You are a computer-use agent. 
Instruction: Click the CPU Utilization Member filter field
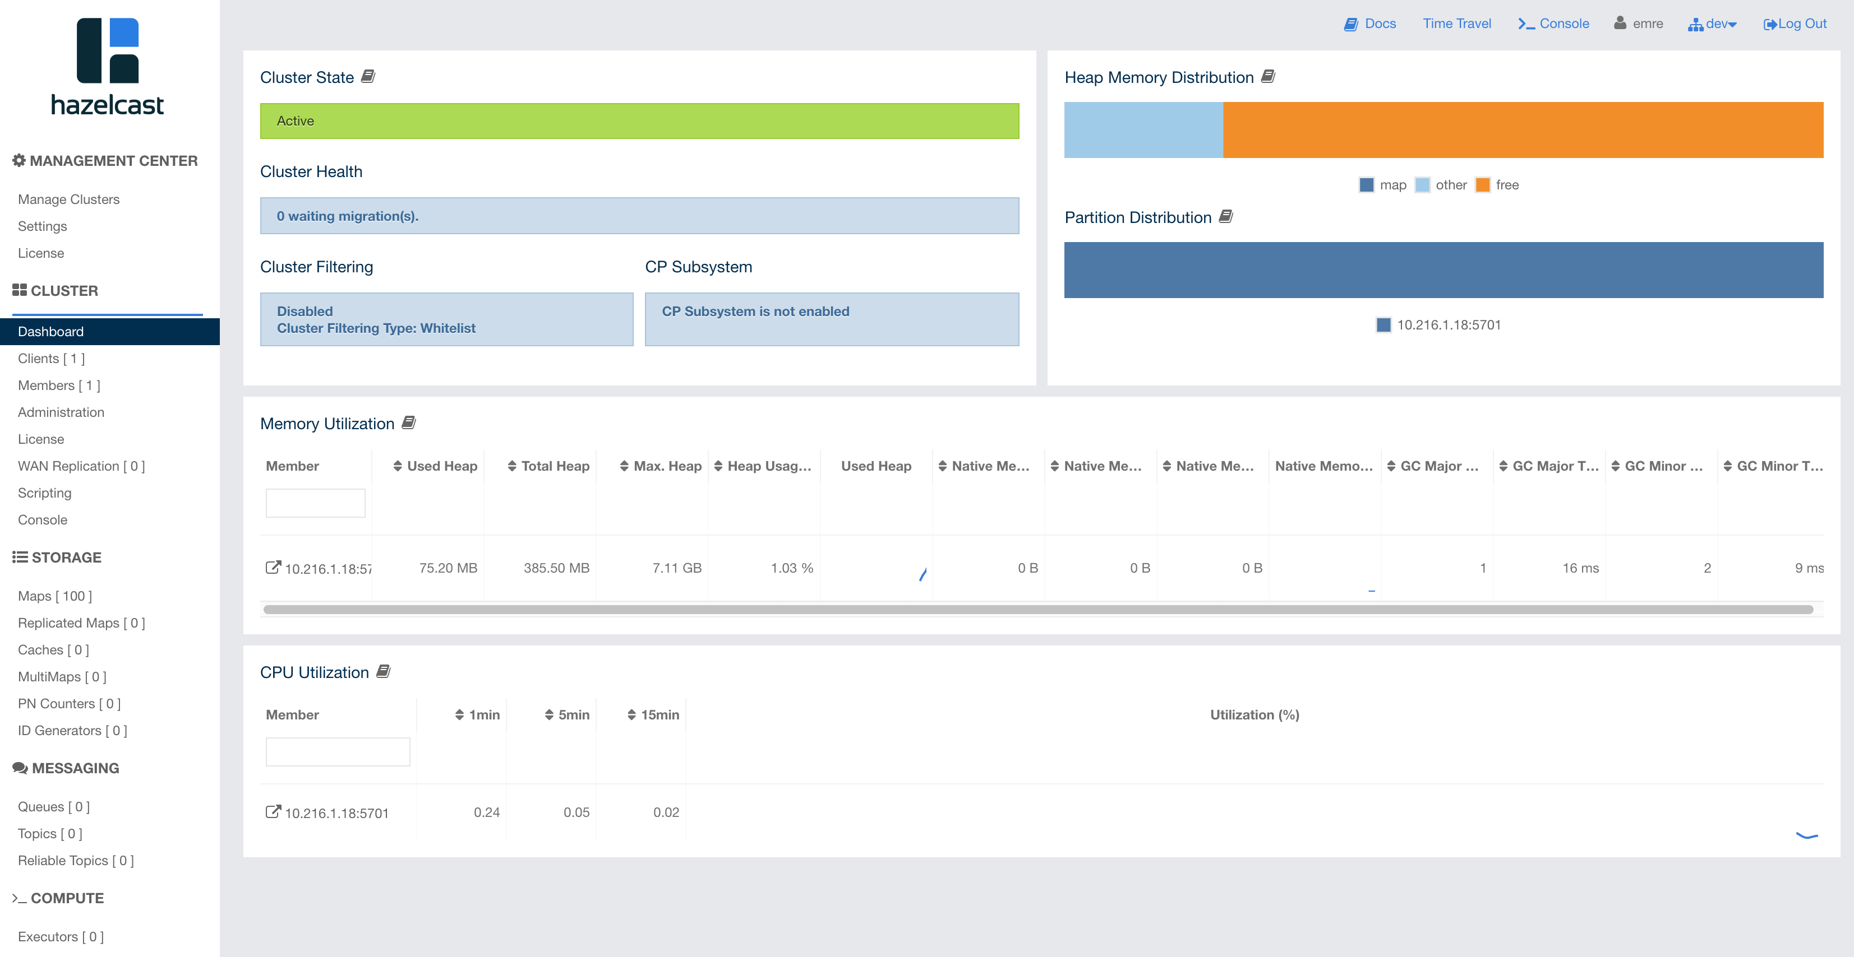click(338, 751)
